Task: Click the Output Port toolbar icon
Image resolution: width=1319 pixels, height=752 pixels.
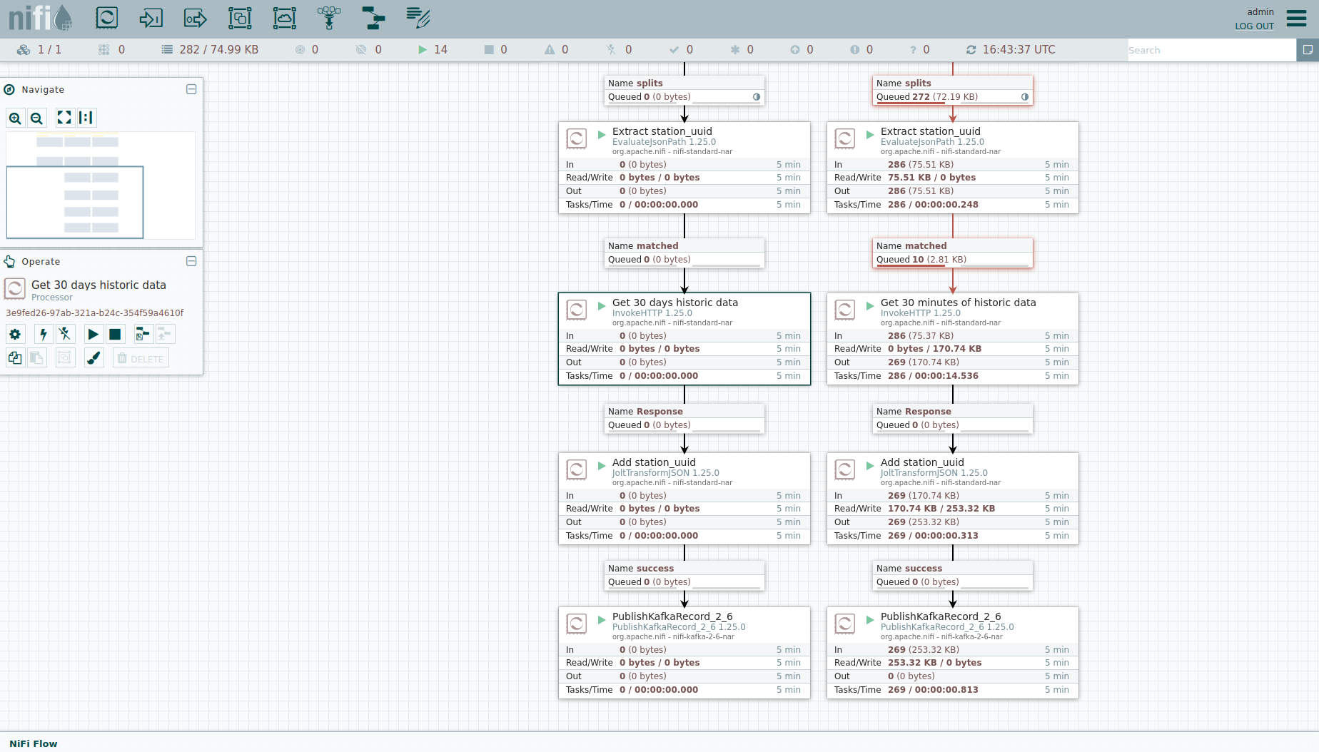Action: (x=195, y=18)
